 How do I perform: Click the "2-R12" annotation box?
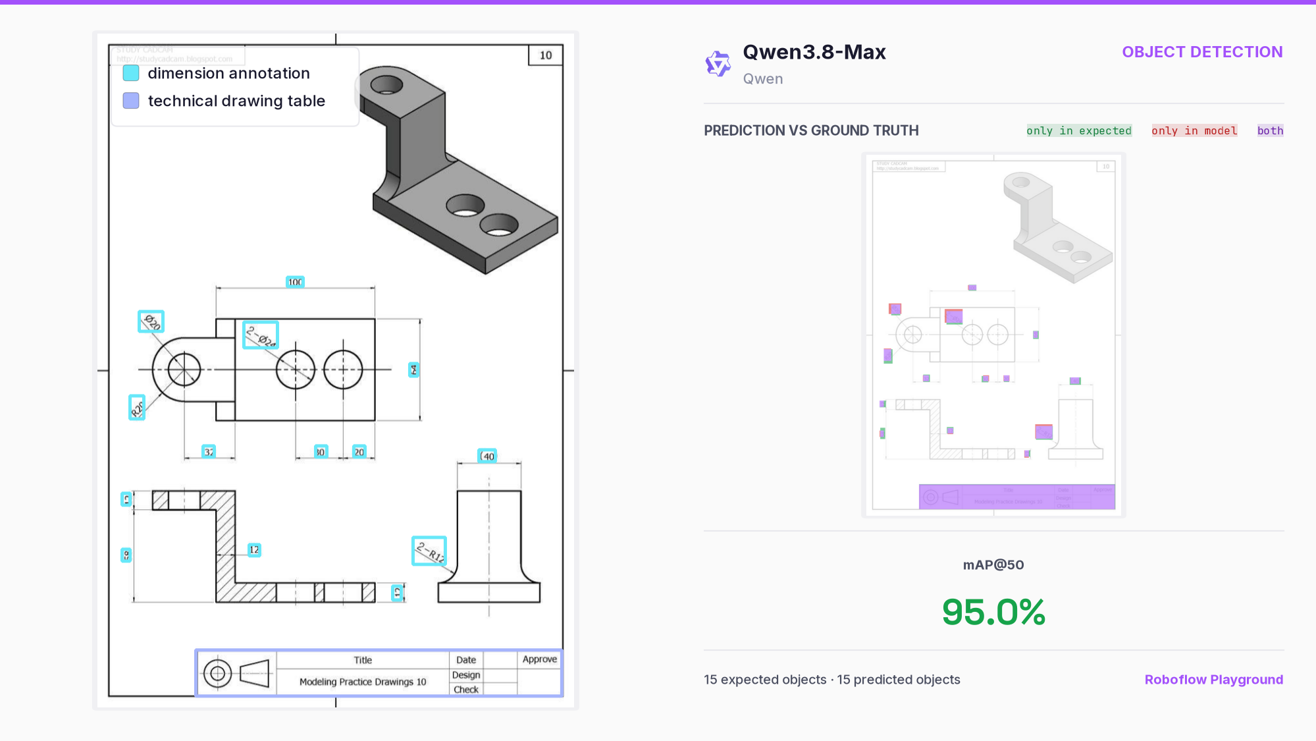coord(429,551)
